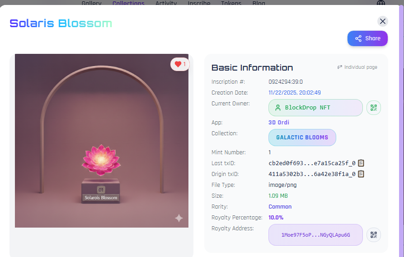The height and width of the screenshot is (257, 404).
Task: Click the 10.0% royalty percentage value
Action: (276, 218)
